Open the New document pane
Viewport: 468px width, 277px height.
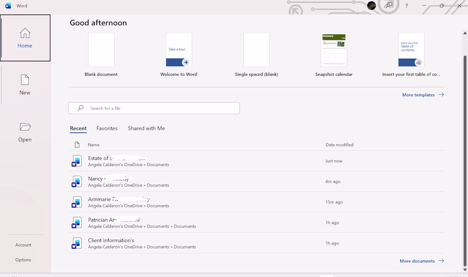tap(25, 85)
